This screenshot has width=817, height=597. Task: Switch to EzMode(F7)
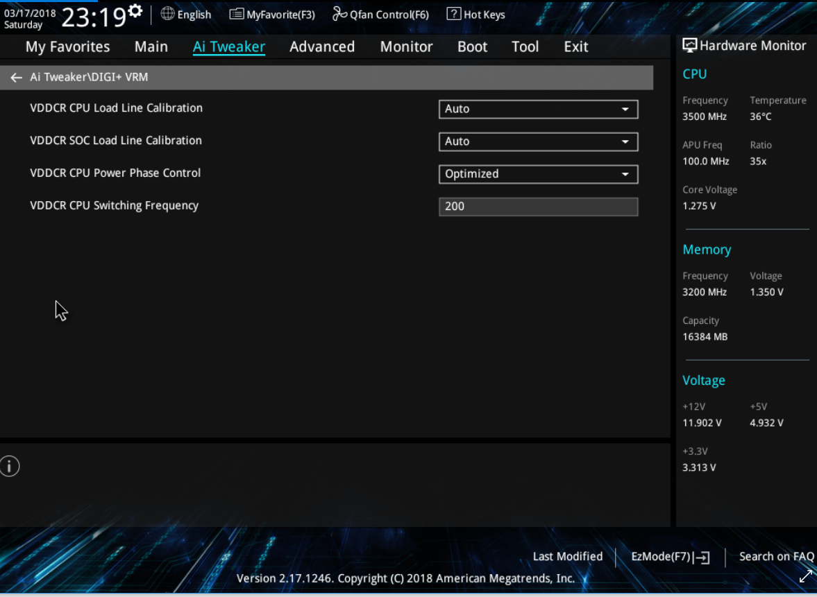click(x=671, y=557)
